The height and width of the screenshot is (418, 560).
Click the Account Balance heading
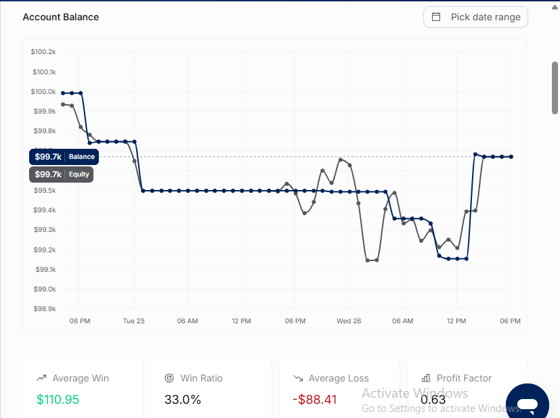(61, 17)
